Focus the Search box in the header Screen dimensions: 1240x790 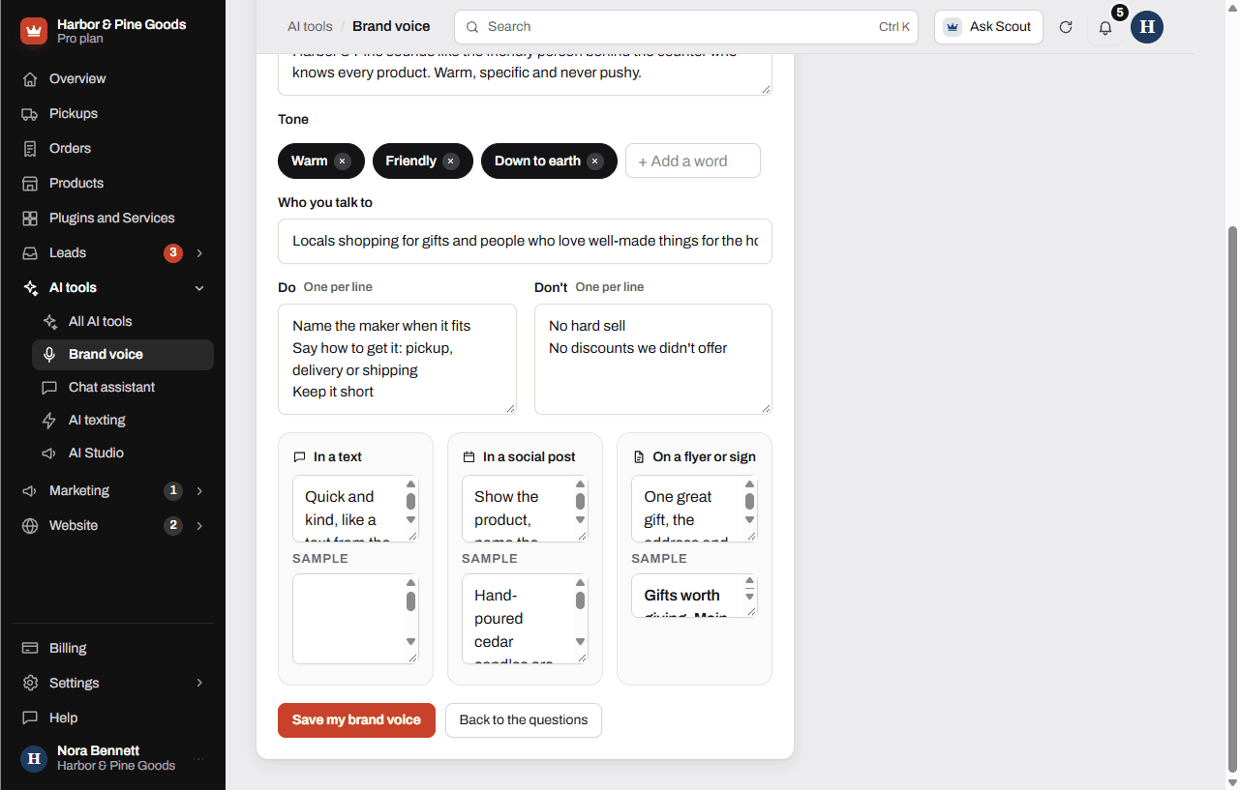point(685,27)
